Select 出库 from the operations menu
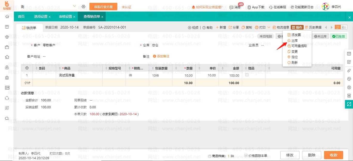 (x=294, y=41)
